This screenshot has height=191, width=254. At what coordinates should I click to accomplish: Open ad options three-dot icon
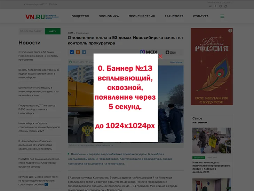230,31
